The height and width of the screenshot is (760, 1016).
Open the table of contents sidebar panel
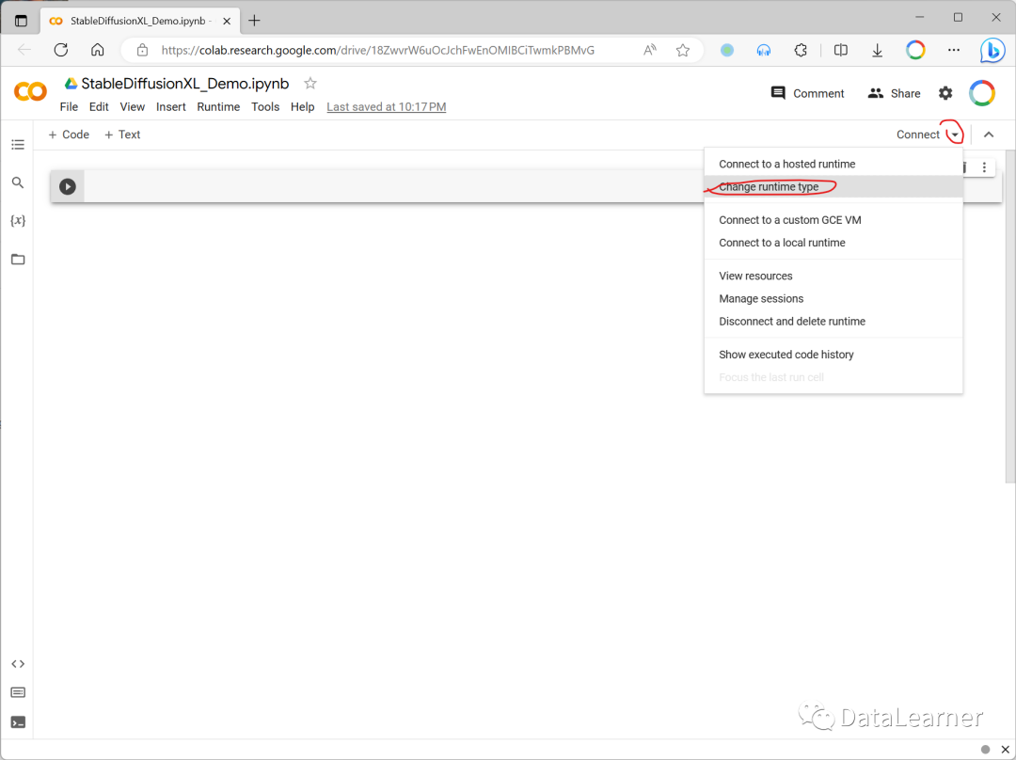coord(18,145)
